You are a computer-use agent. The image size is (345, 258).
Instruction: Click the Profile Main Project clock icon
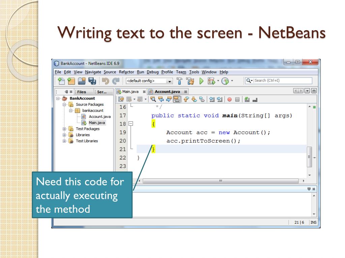coord(225,81)
